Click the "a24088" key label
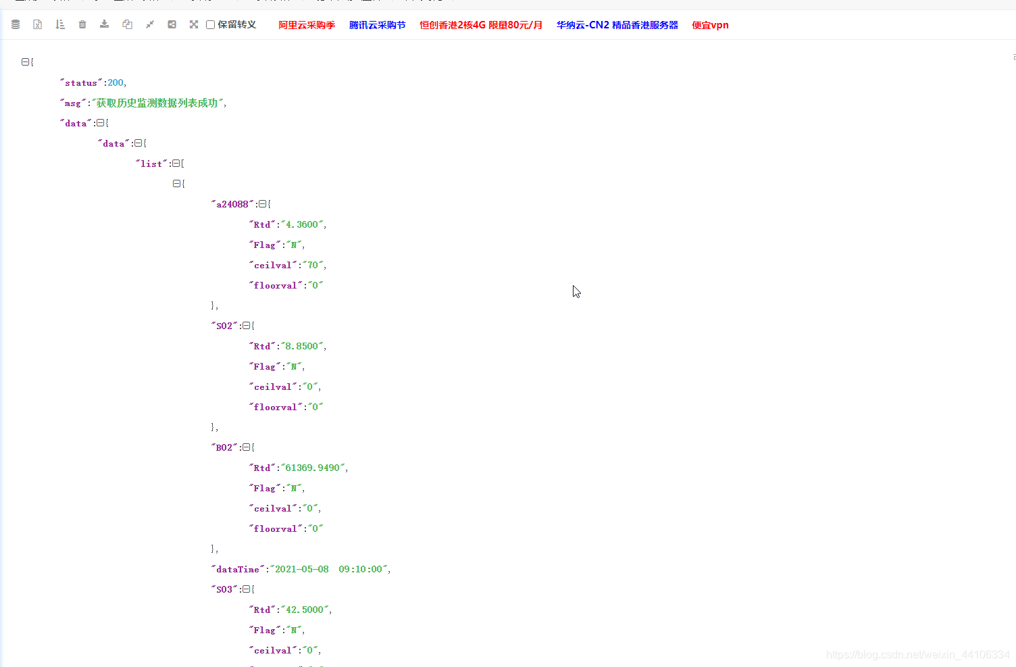 coord(232,204)
